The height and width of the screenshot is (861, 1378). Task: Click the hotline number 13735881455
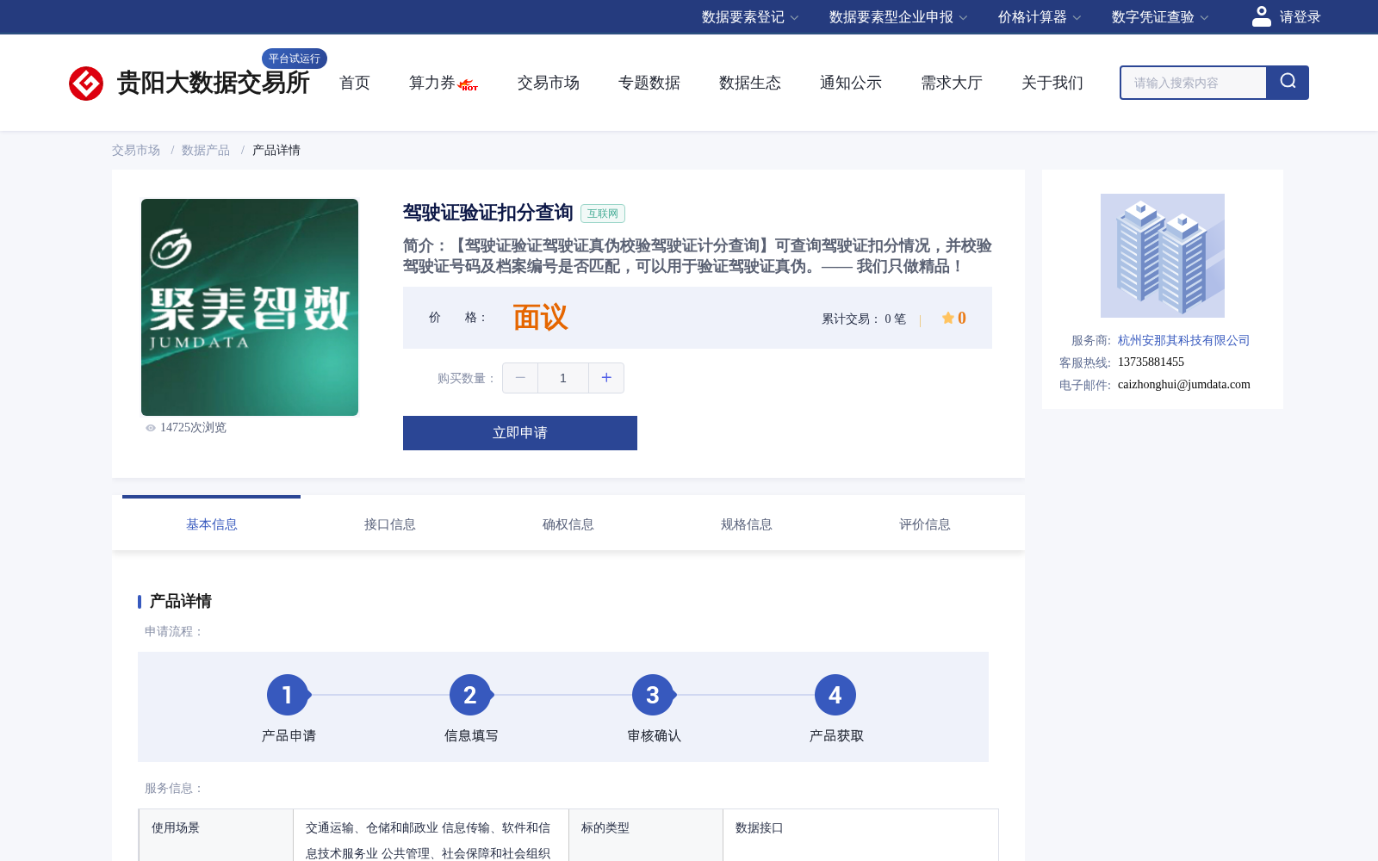tap(1151, 362)
